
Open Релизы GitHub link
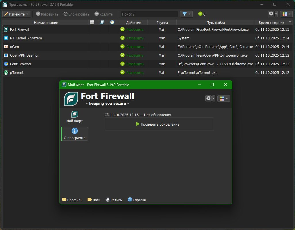click(114, 200)
